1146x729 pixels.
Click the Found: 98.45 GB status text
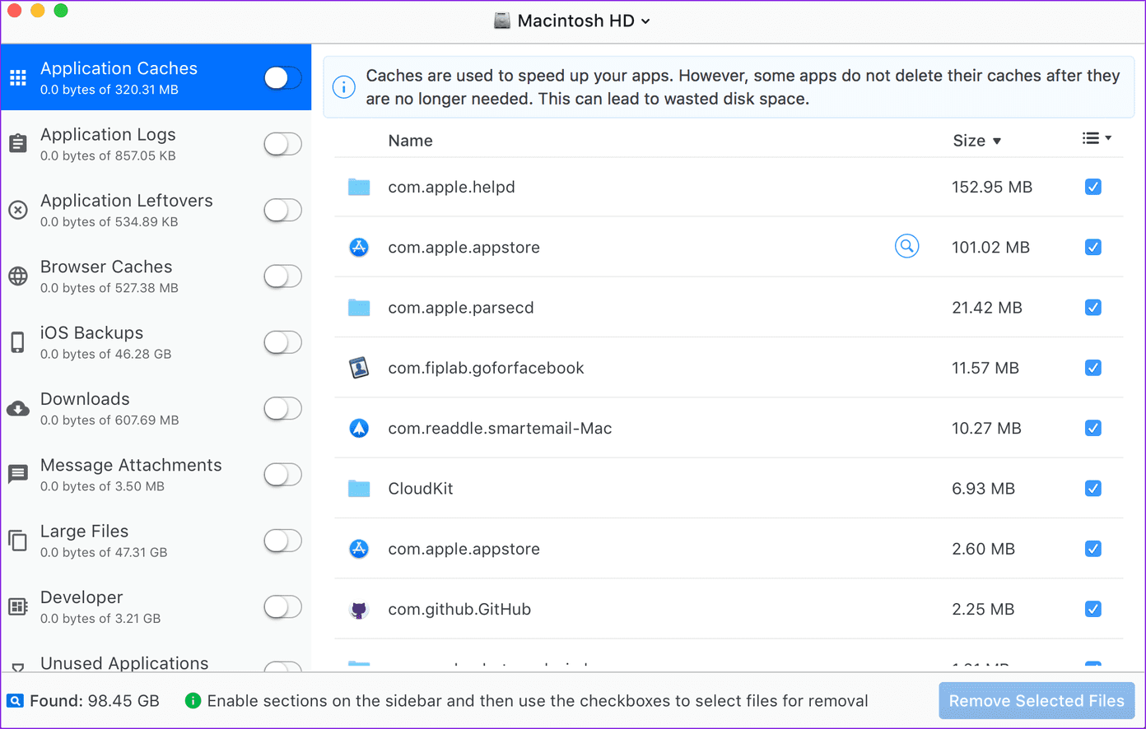pyautogui.click(x=95, y=701)
